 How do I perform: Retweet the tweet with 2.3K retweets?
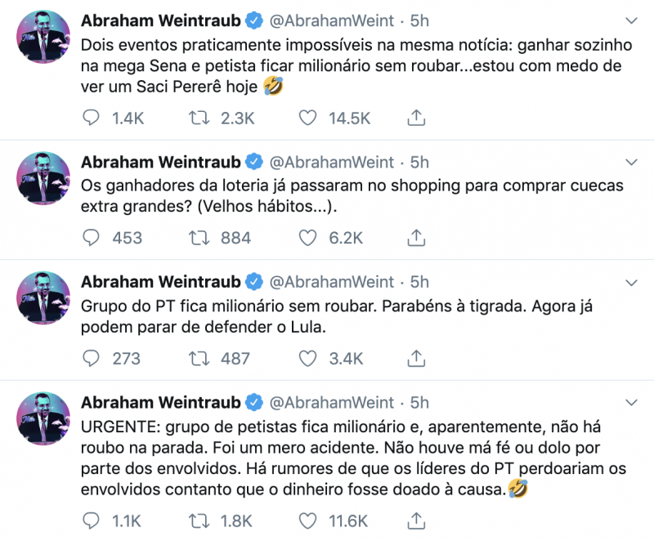tap(196, 118)
